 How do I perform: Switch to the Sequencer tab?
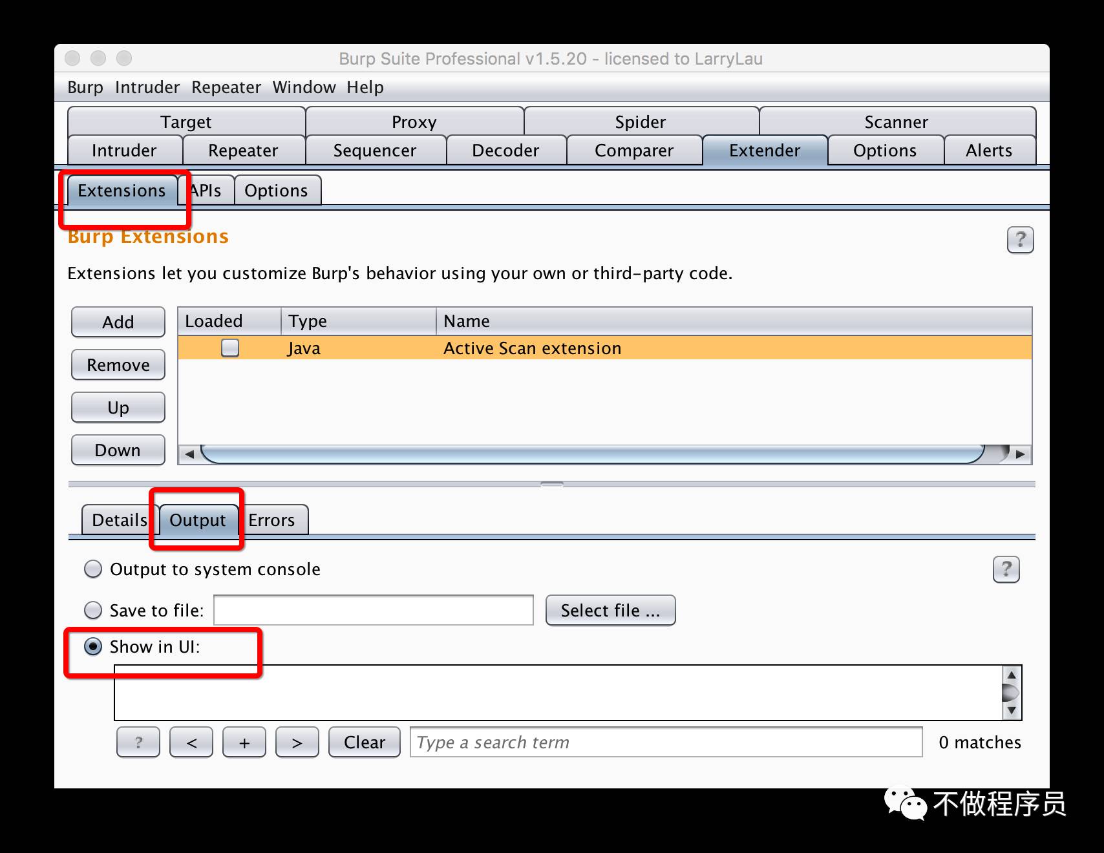click(375, 151)
